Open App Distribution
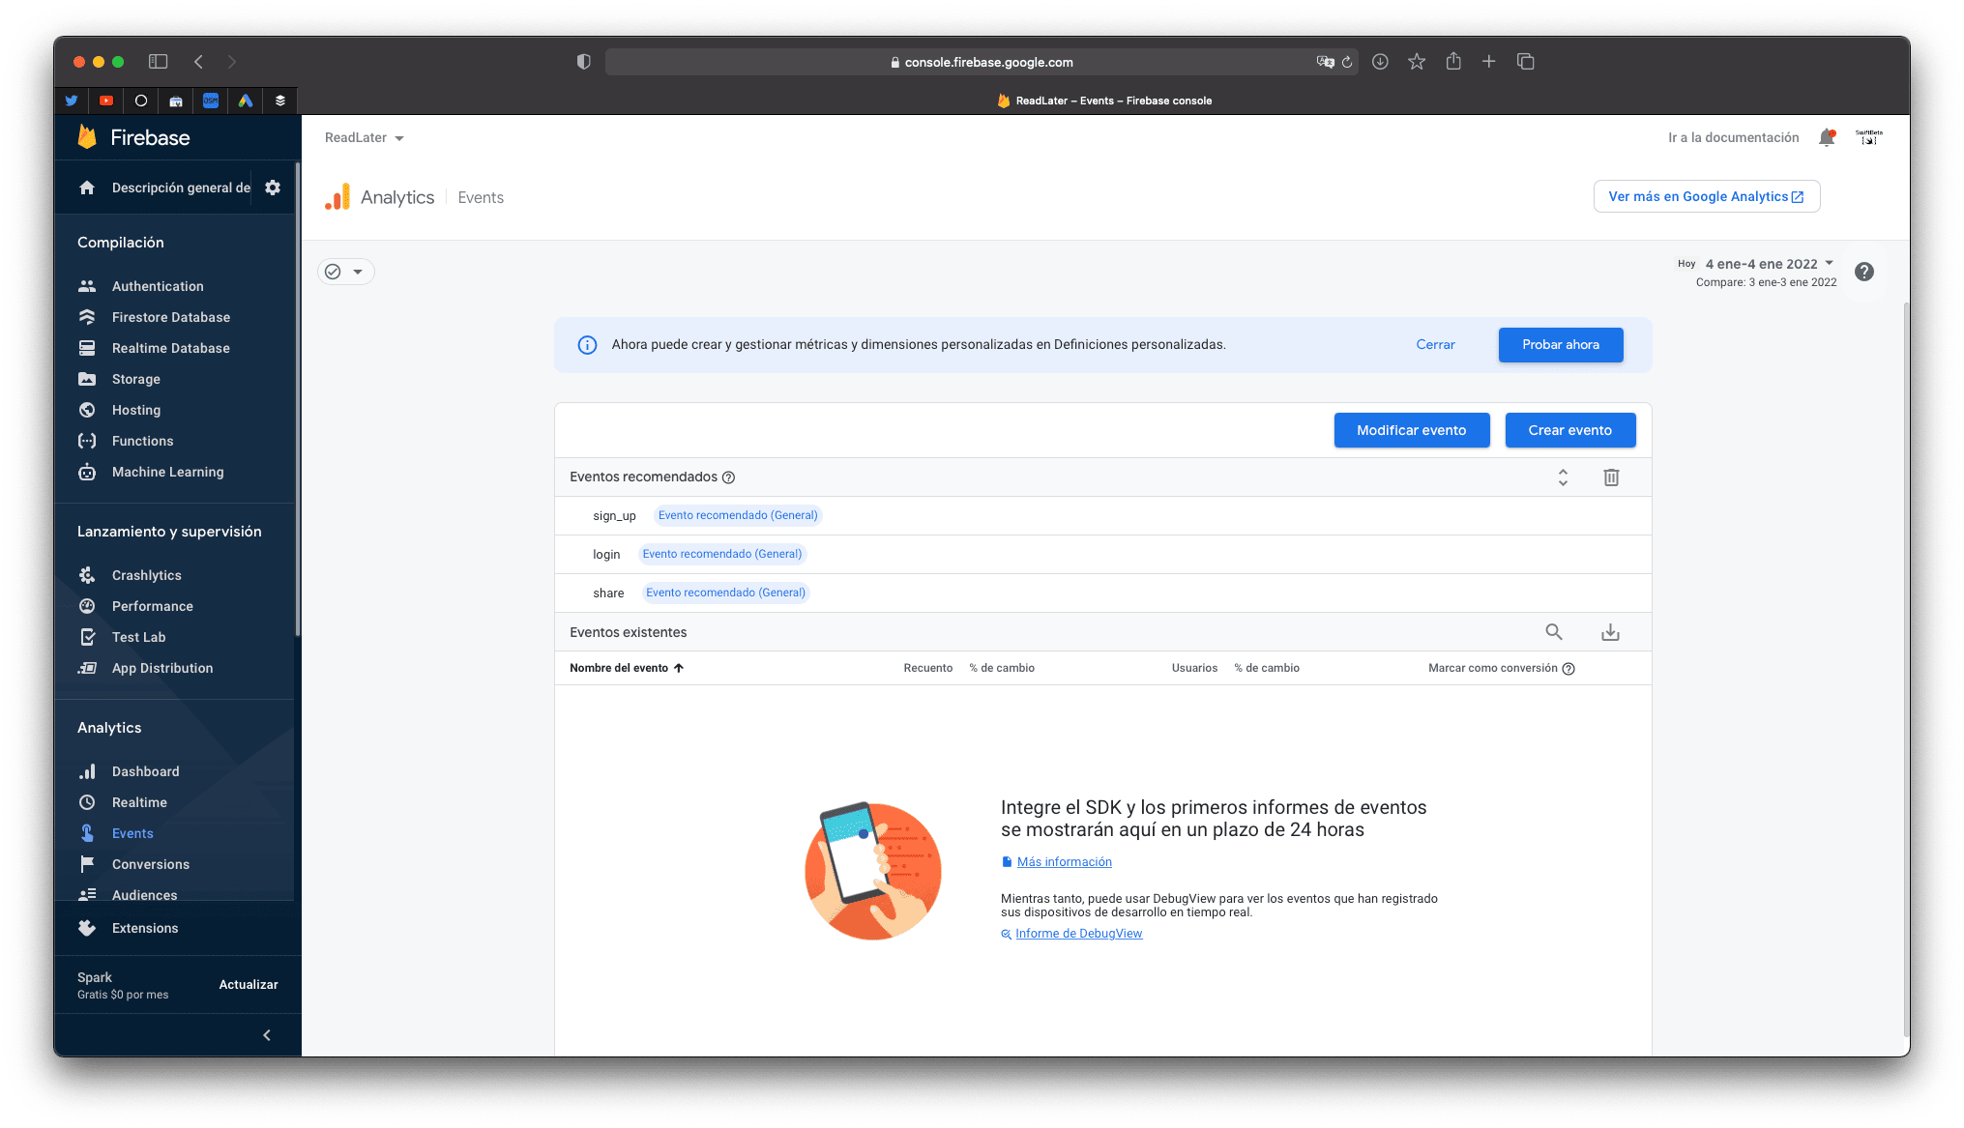Screen dimensions: 1964x1128 (161, 668)
